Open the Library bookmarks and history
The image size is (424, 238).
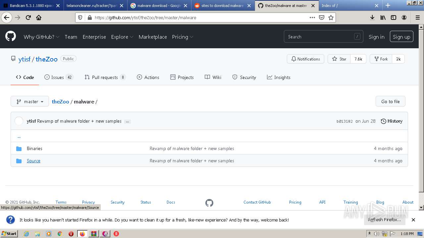pyautogui.click(x=383, y=18)
